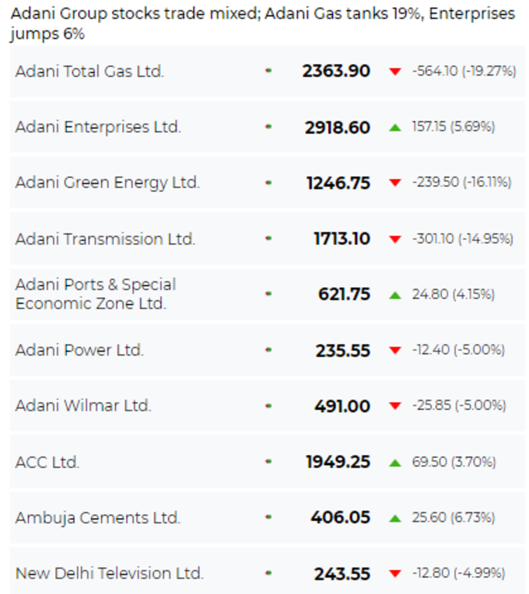Viewport: 529px width, 594px height.
Task: Click the green up arrow for Ambuja Cements
Action: tap(395, 519)
